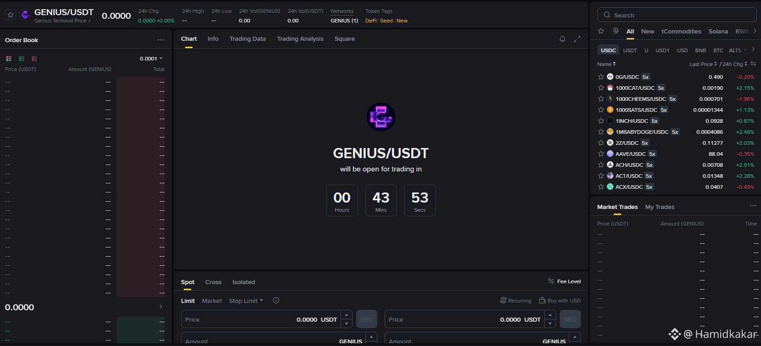Favorite the 1000SATS/USDC pair
The height and width of the screenshot is (346, 761).
click(601, 110)
